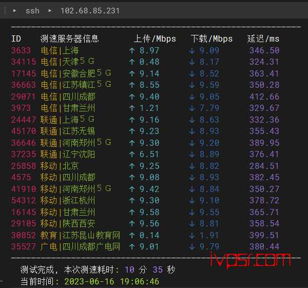
Task: Click latency value 363.41
Action: 264,73
